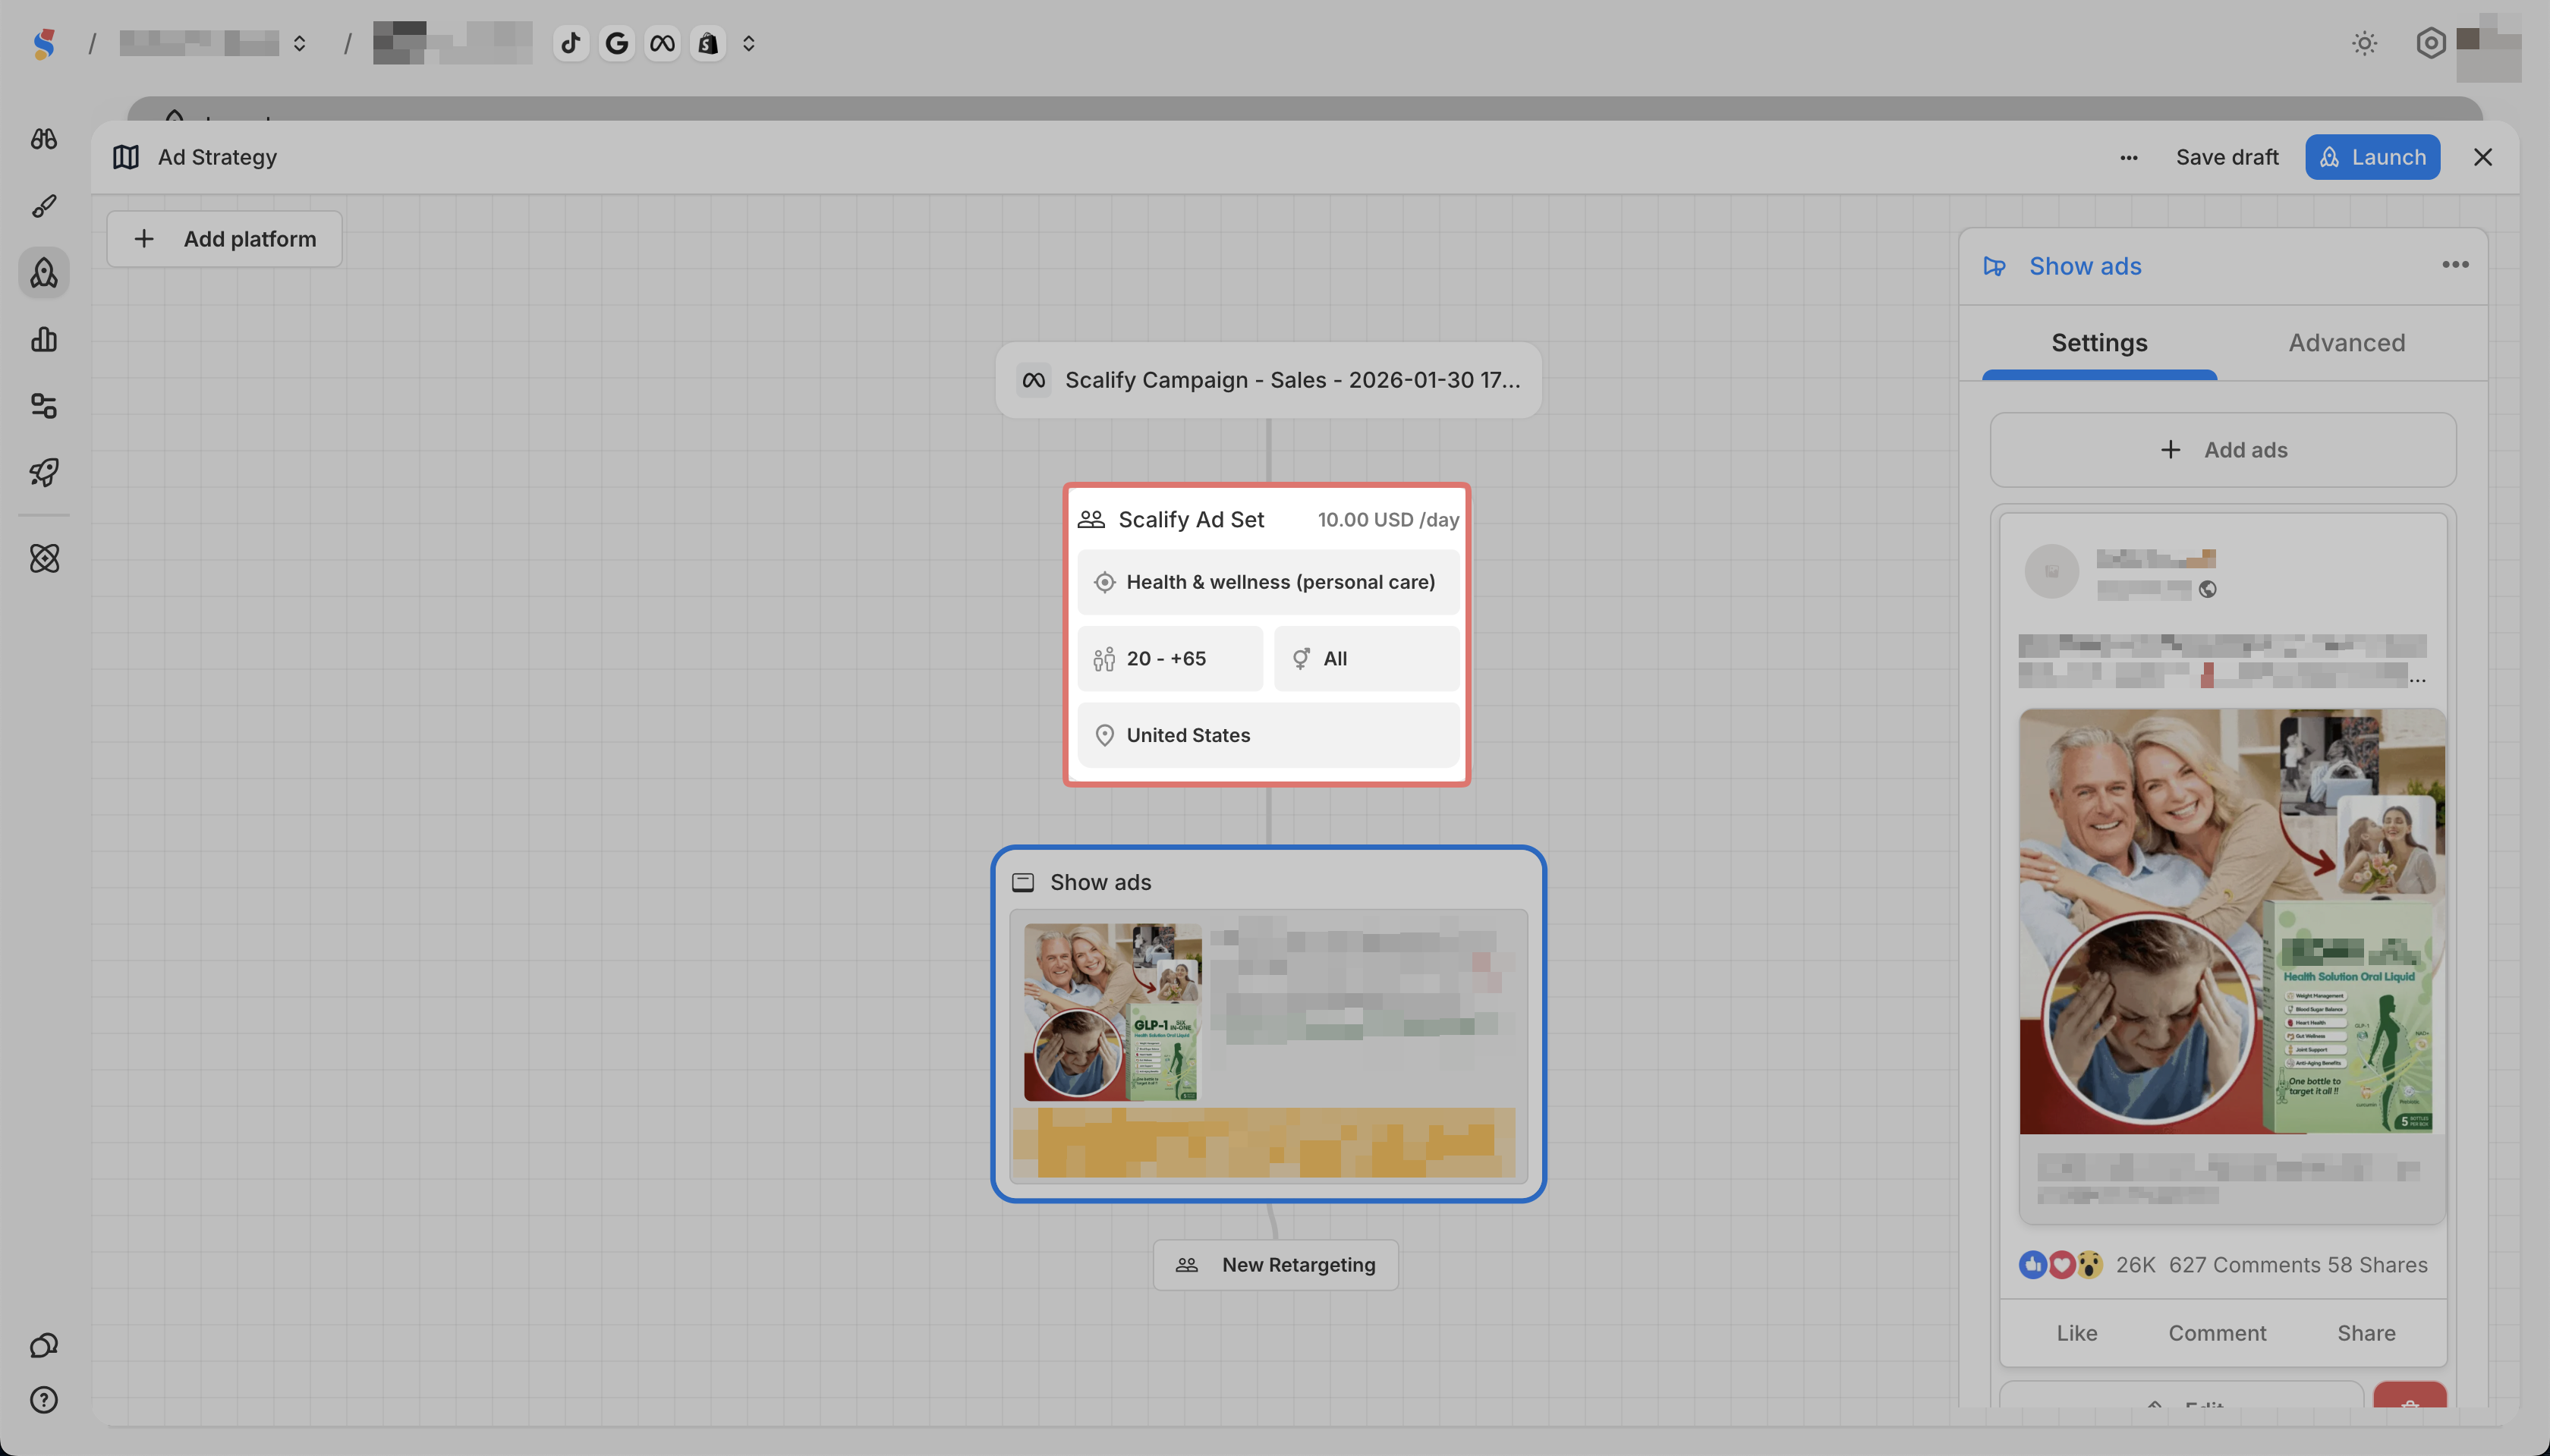Click the rocket launch icon in sidebar
This screenshot has width=2550, height=1456.
click(44, 472)
